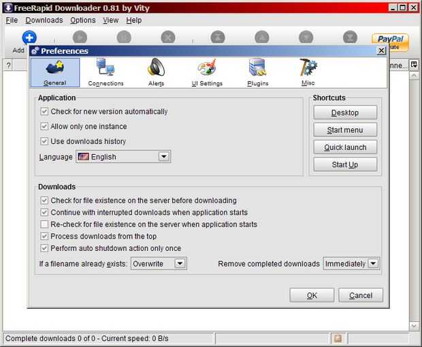Open the General preferences section
Screen dimensions: 422x347
[x=55, y=72]
